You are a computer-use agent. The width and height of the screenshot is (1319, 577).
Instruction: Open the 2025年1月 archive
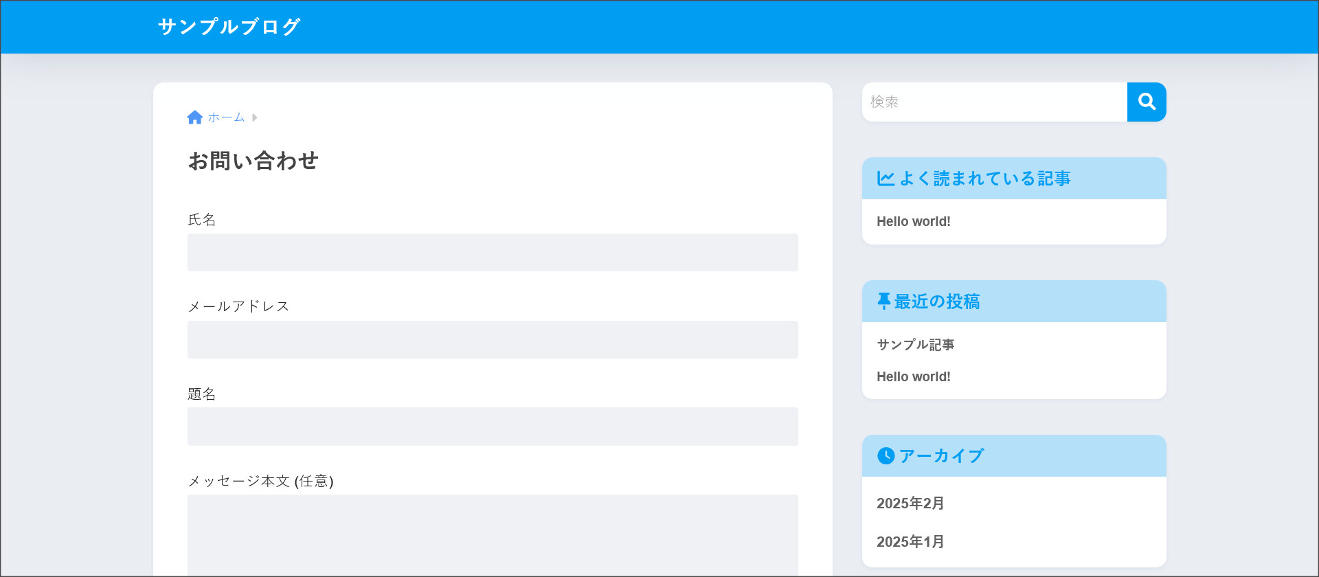click(910, 542)
